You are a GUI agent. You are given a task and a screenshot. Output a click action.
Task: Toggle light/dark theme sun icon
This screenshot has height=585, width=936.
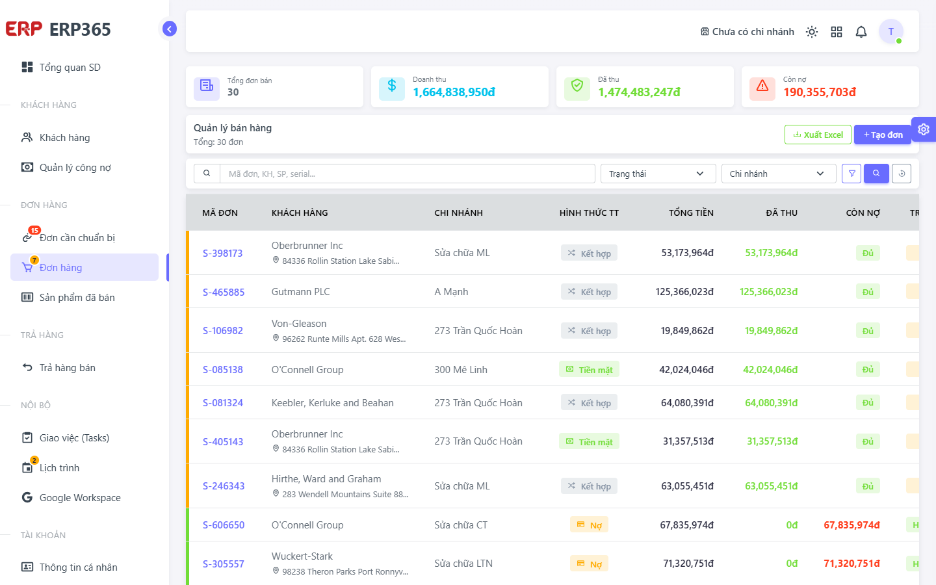812,32
